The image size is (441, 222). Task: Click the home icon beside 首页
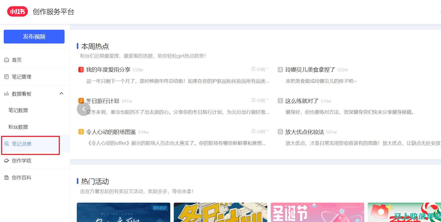[6, 60]
